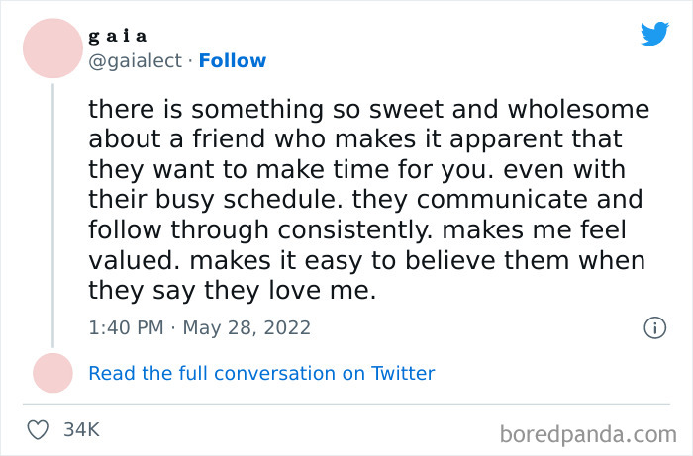Open the tweet info circle icon
This screenshot has height=456, width=693.
coord(654,327)
